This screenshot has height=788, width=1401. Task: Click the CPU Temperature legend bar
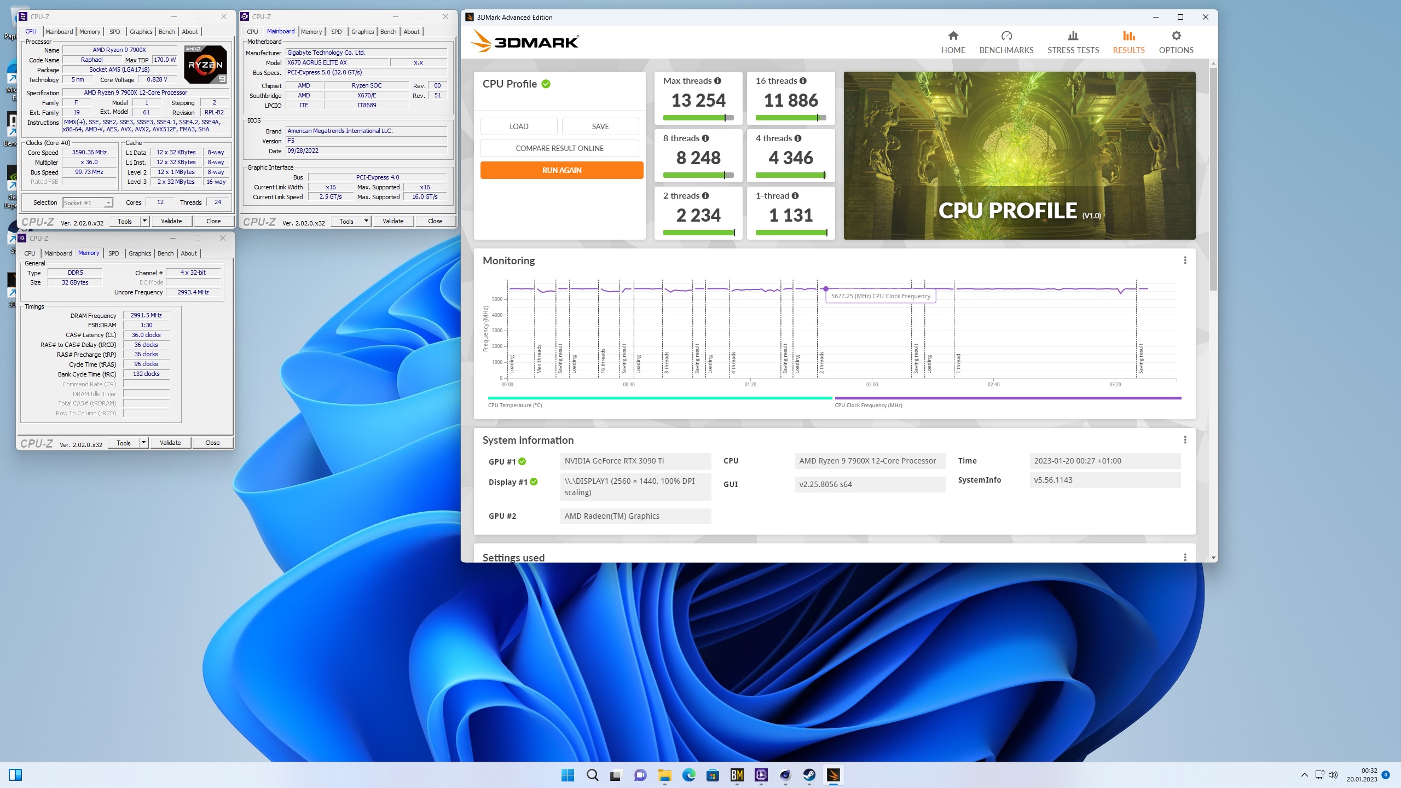659,398
